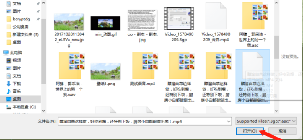Click the 没有预览。 preview pane text
Screen dimensions: 303x140
[x=290, y=57]
